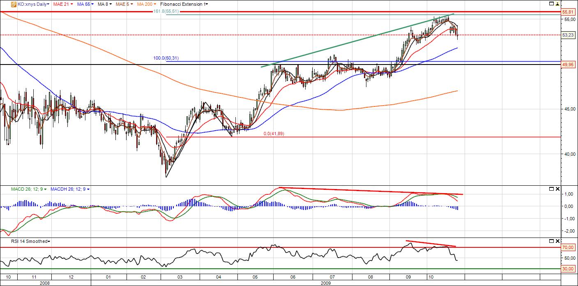Click the 49,95 price level label
Screen dimensions: 578x286
pos(567,65)
